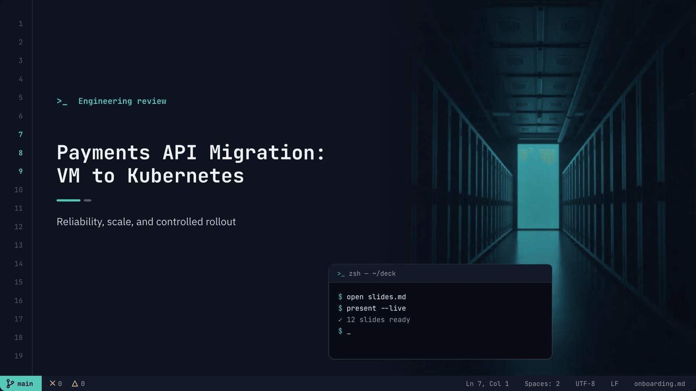Change encoding via UTF-8 entry
696x391 pixels.
pos(585,384)
